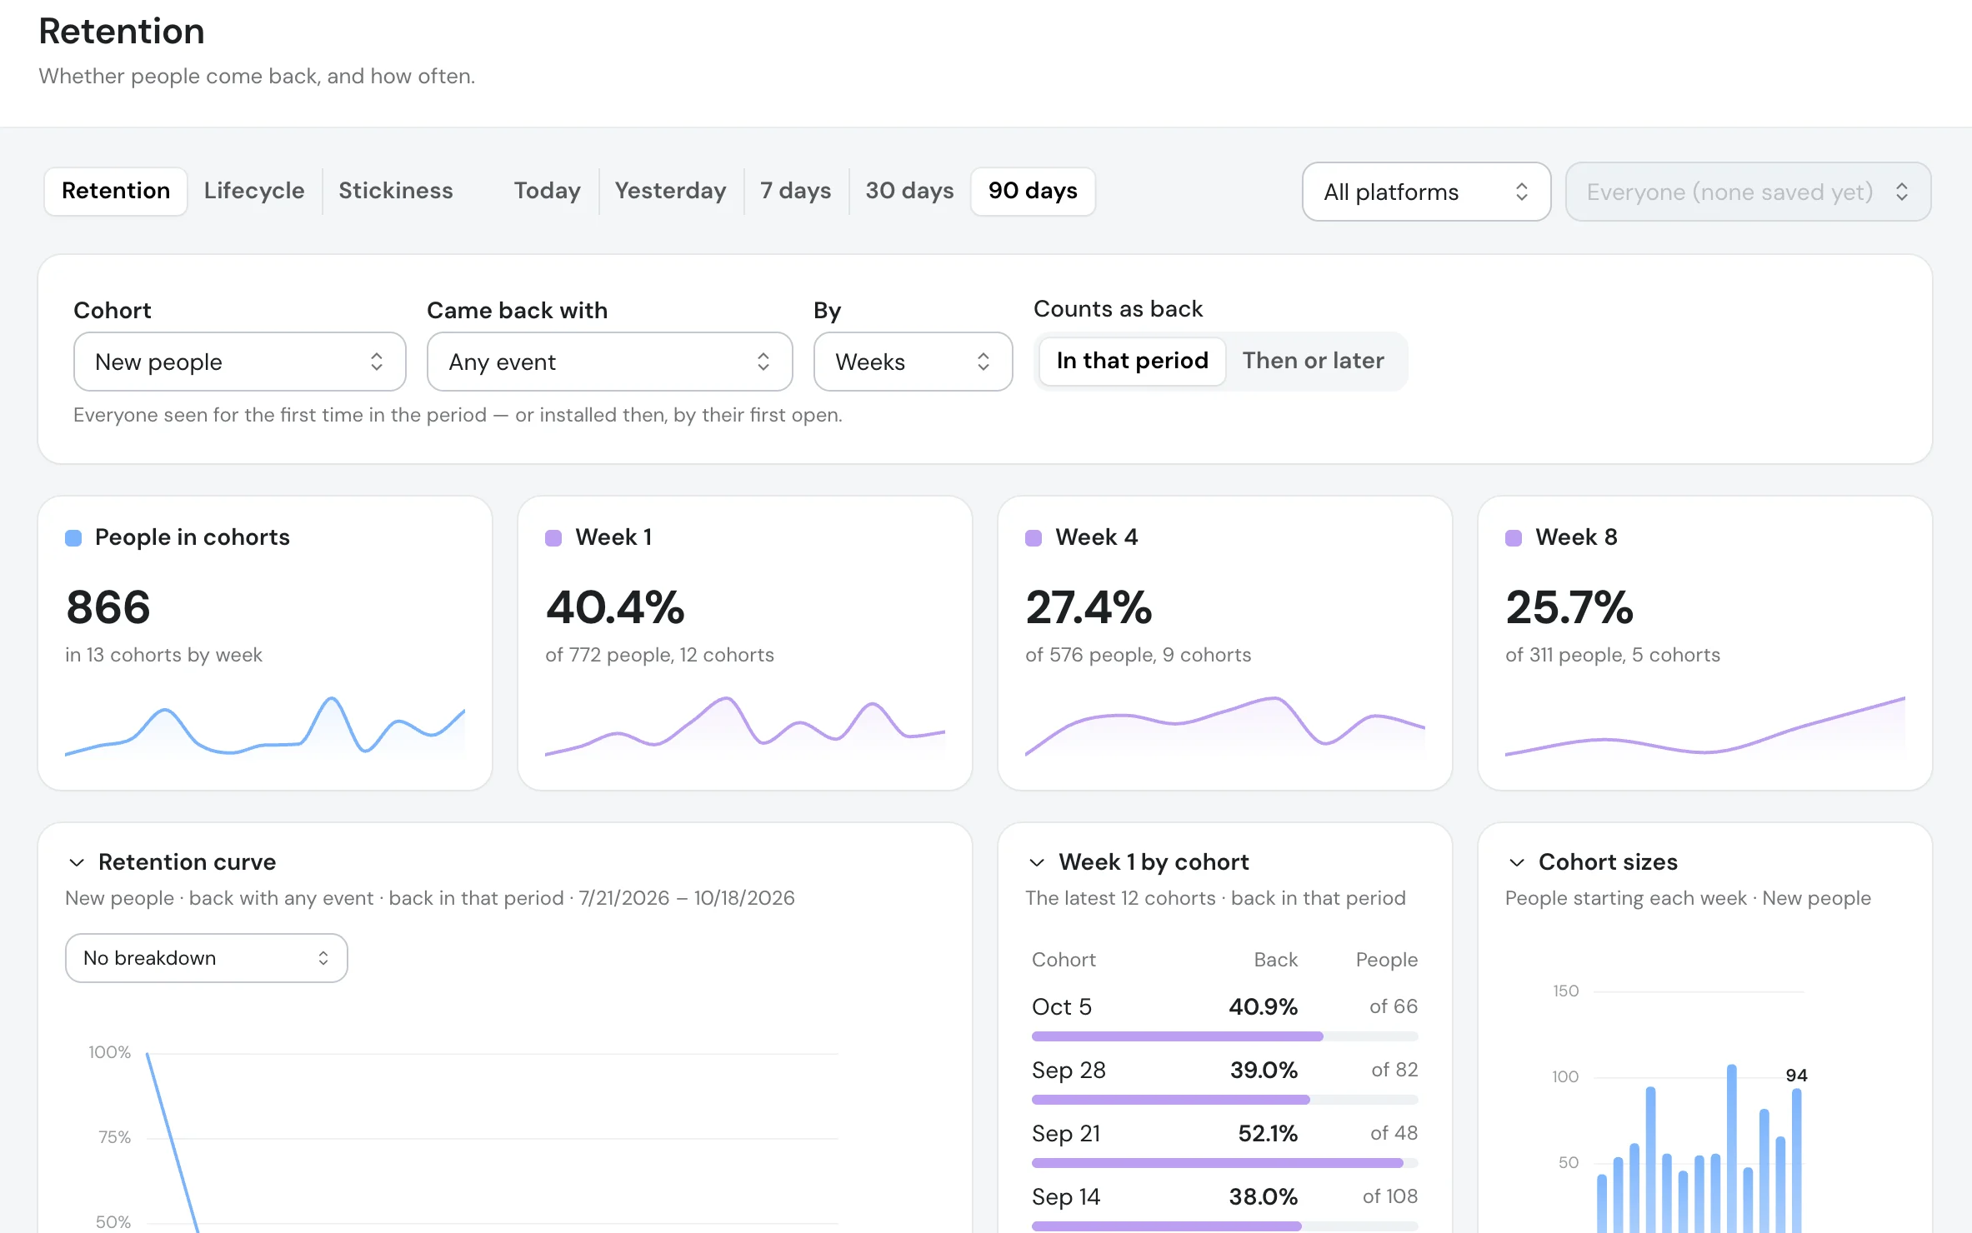Select the Sep 14 cohort row
The height and width of the screenshot is (1233, 1972).
pos(1224,1206)
